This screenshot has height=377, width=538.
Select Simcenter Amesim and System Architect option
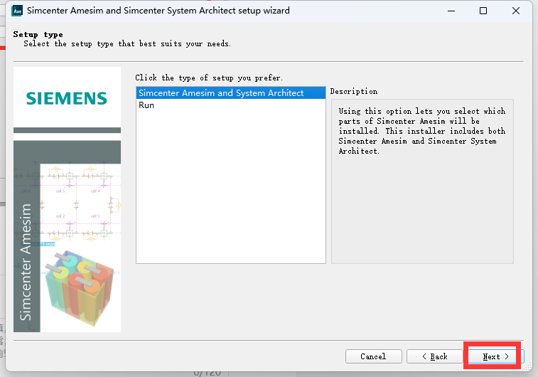pyautogui.click(x=230, y=93)
